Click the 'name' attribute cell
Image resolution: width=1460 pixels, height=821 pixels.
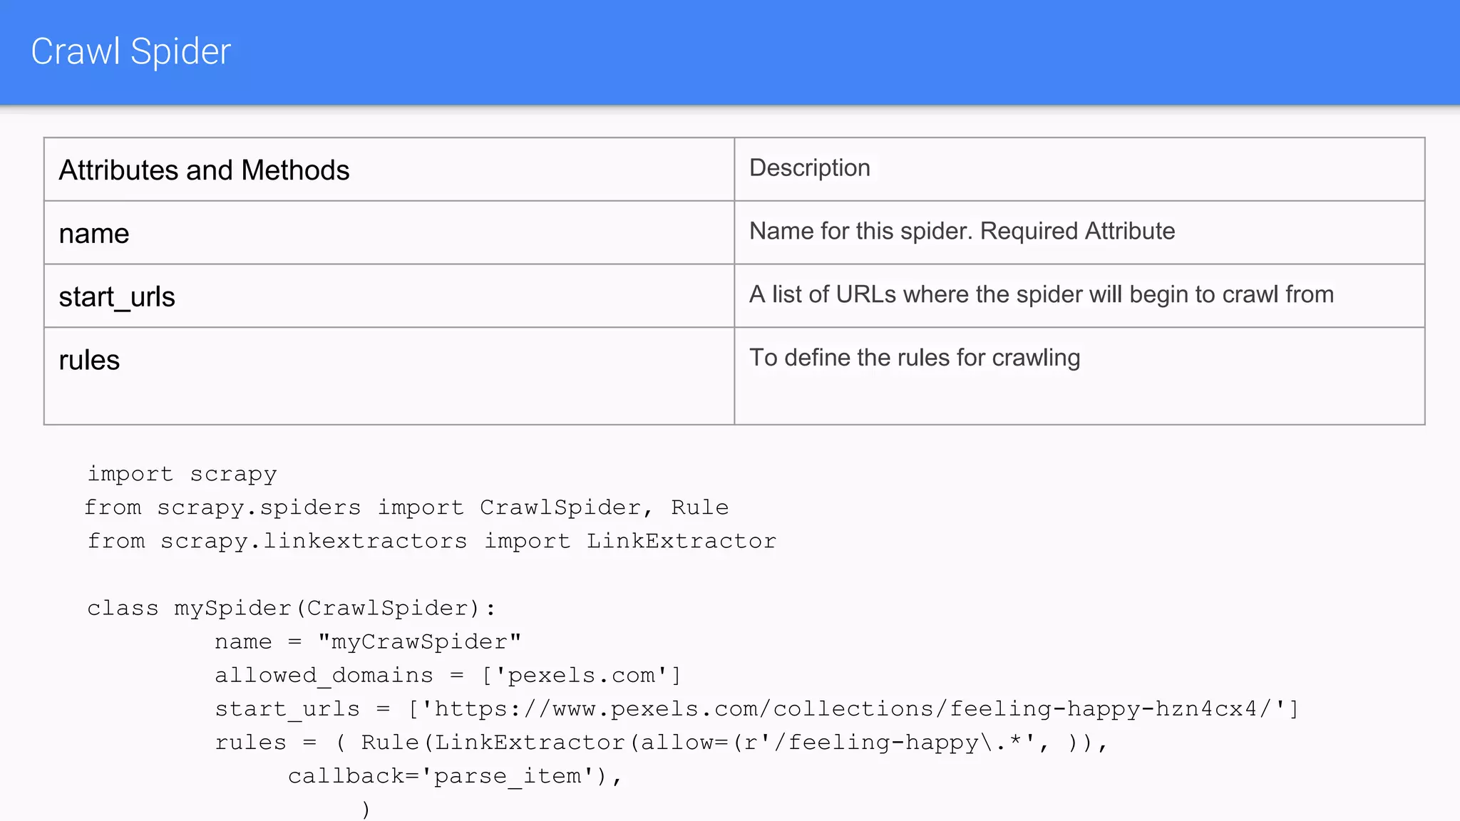pos(389,233)
